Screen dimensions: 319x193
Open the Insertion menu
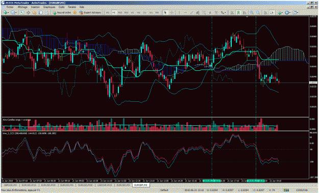tap(35, 7)
